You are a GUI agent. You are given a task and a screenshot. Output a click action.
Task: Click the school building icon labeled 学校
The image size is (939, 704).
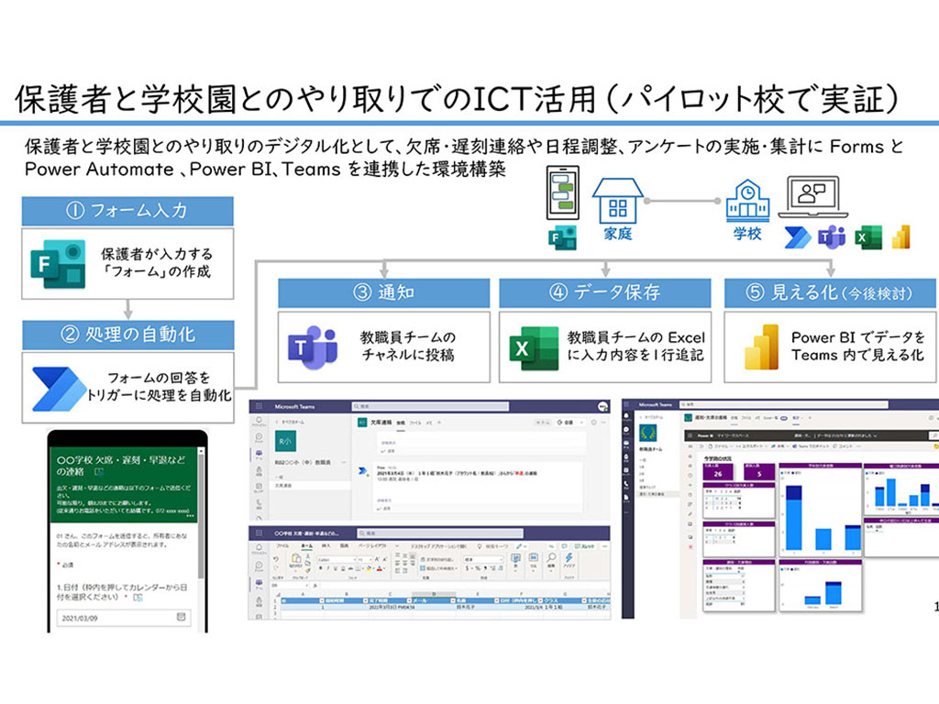[746, 201]
